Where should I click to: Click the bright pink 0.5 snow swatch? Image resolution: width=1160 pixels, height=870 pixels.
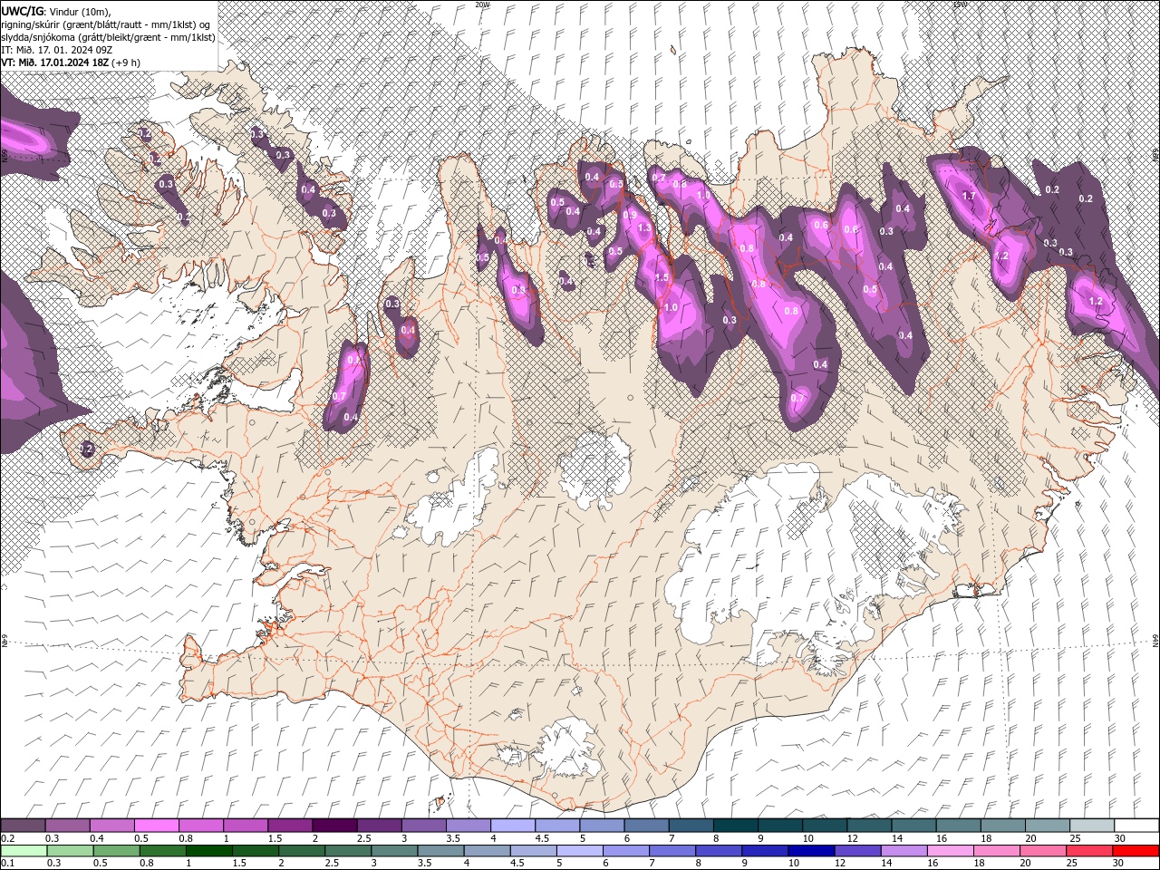156,826
